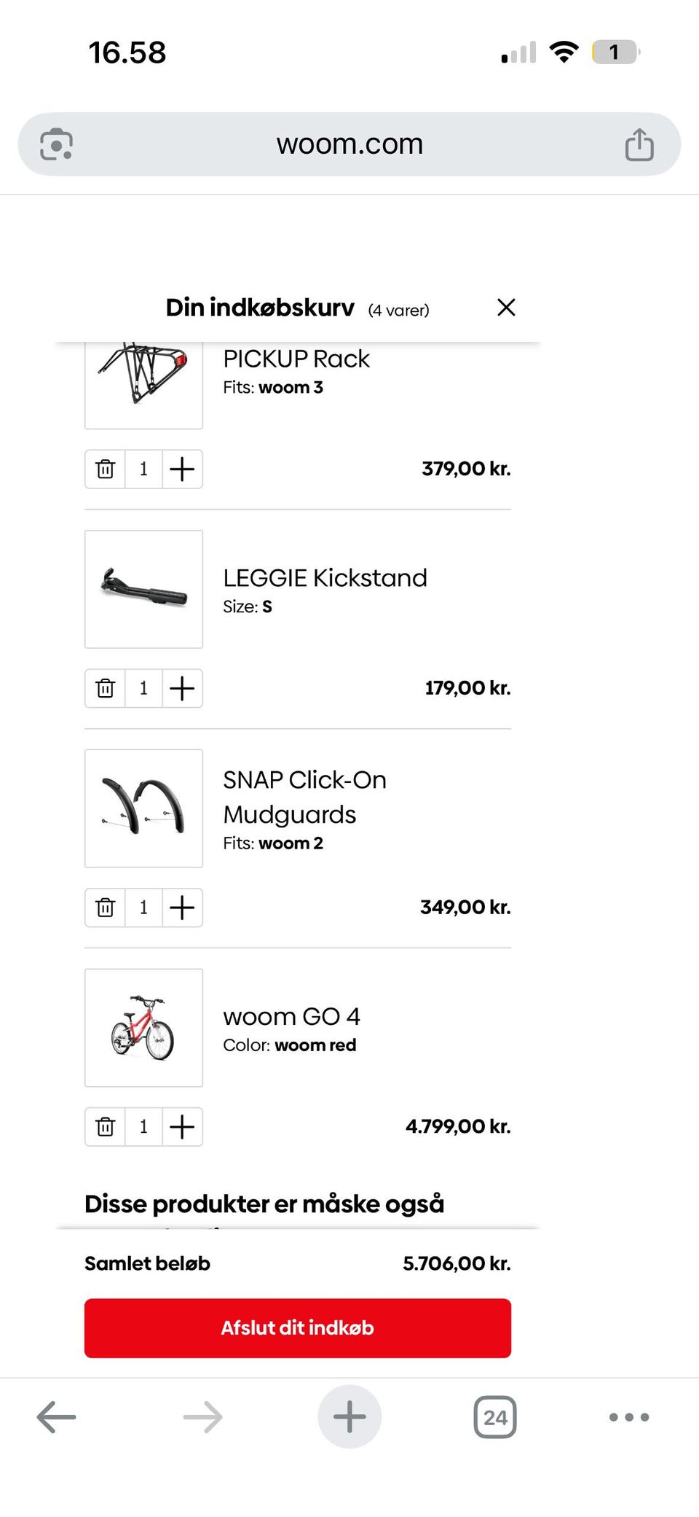This screenshot has width=699, height=1517.
Task: Increase PICKUP Rack quantity with plus
Action: 182,469
